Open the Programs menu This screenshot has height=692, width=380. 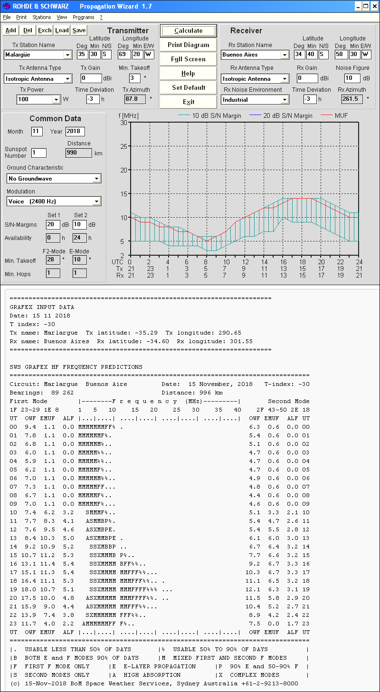[x=84, y=17]
